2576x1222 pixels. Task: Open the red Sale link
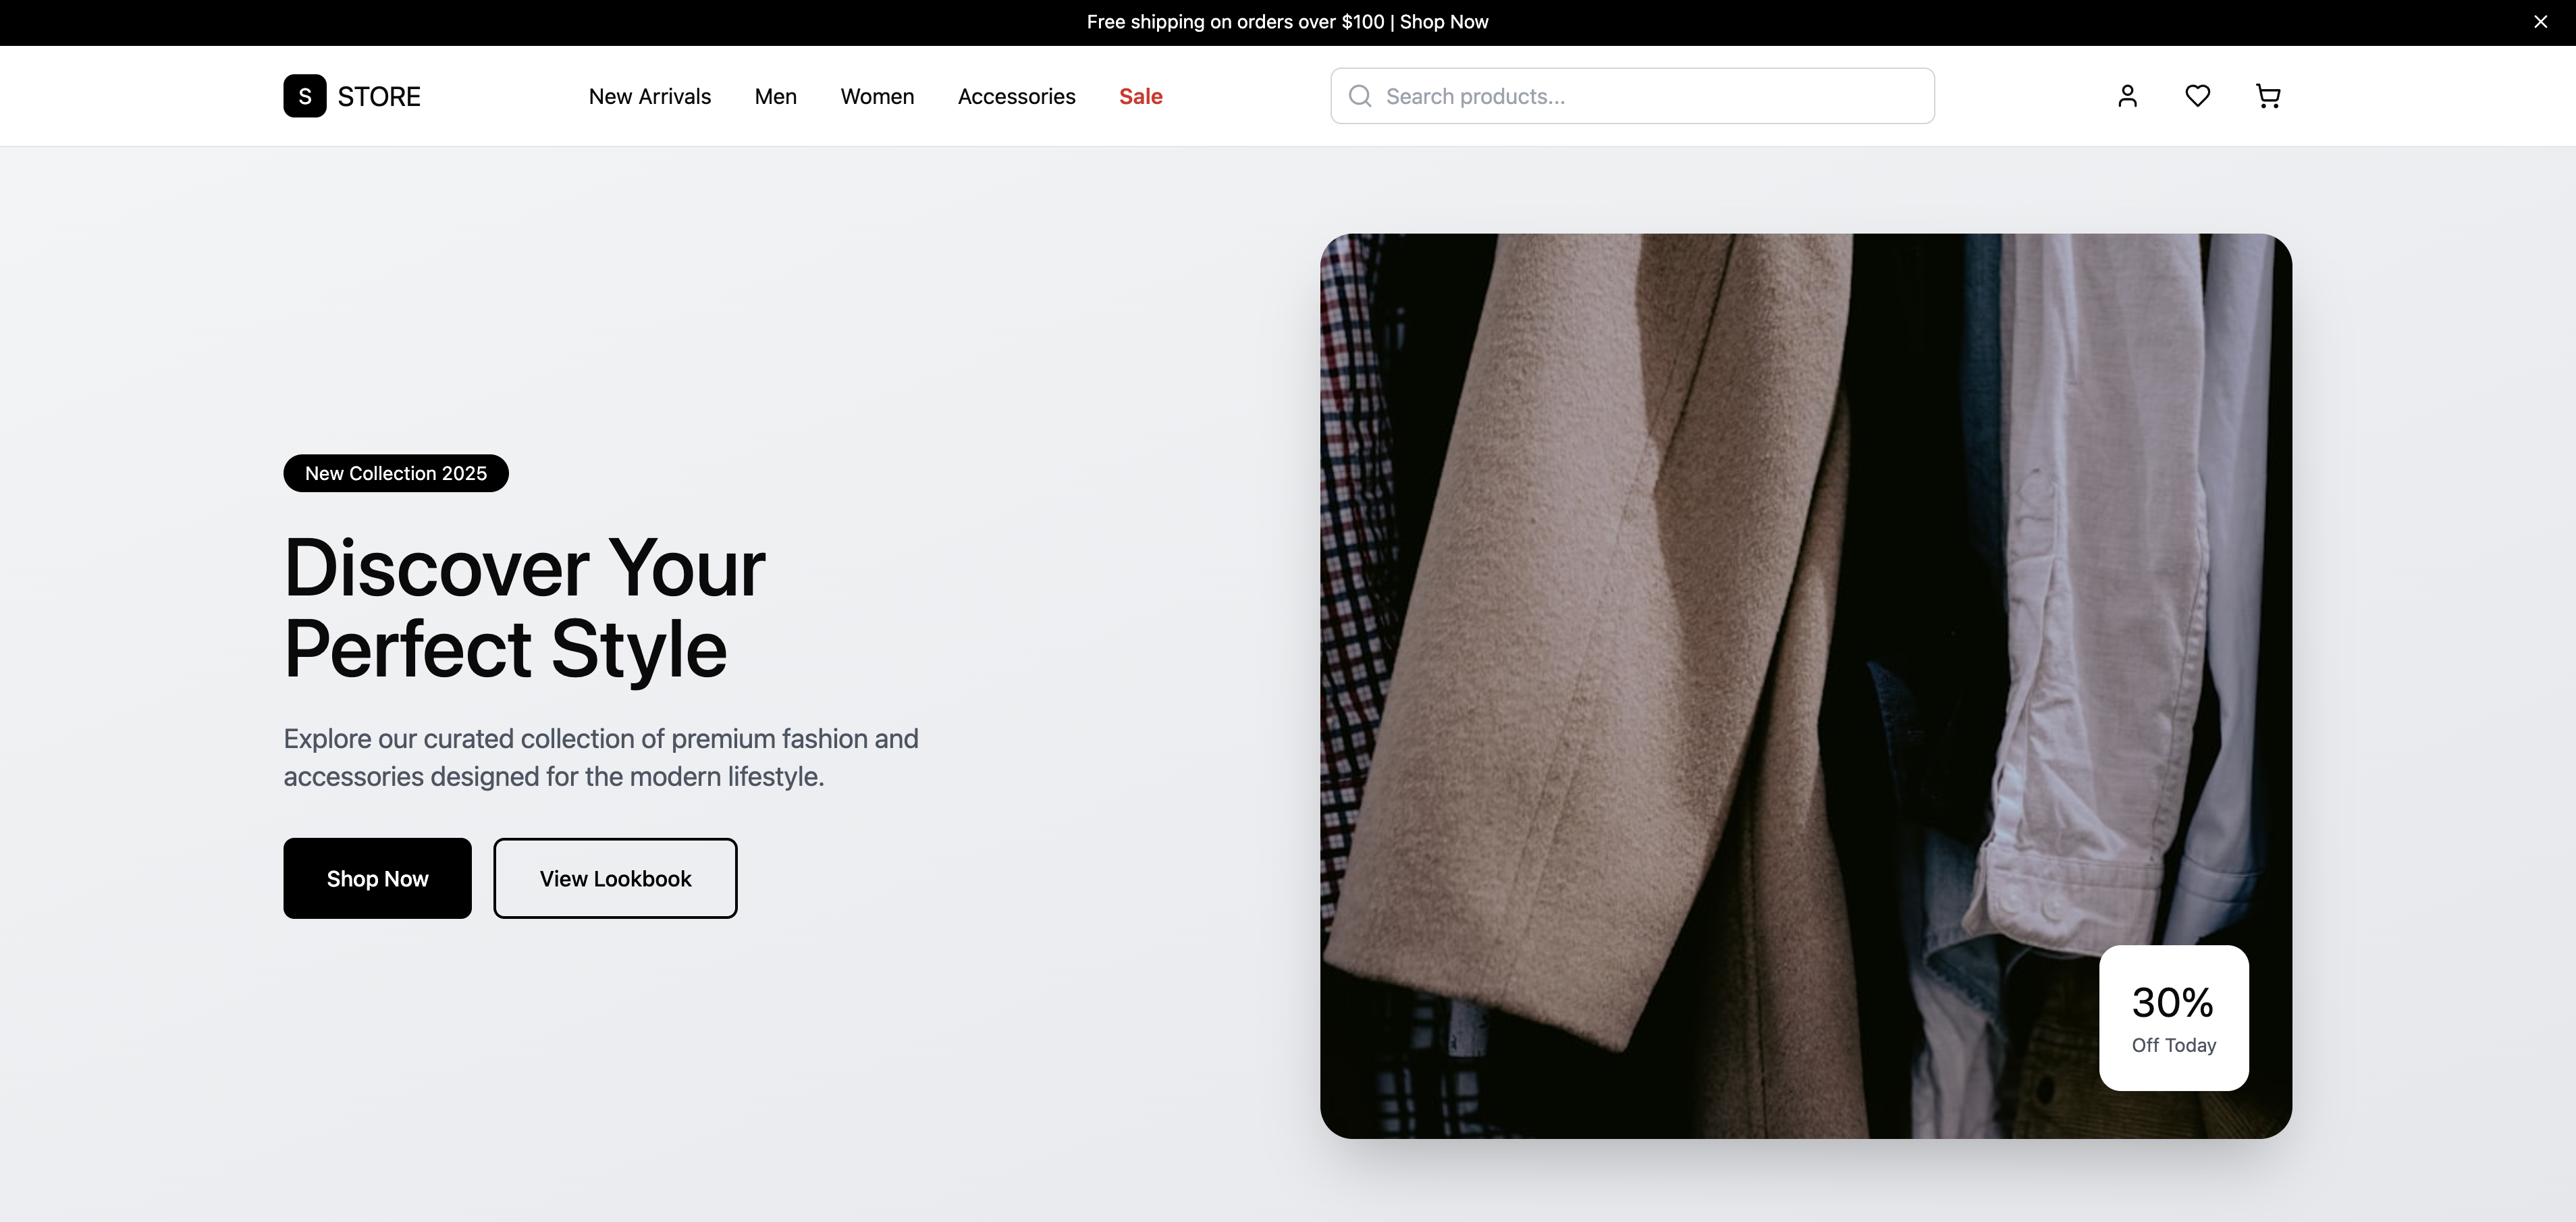1140,96
